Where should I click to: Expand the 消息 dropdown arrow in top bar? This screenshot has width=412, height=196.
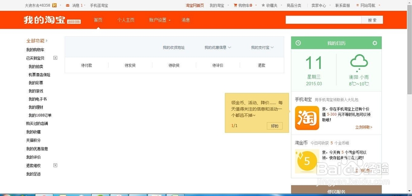[x=85, y=5]
